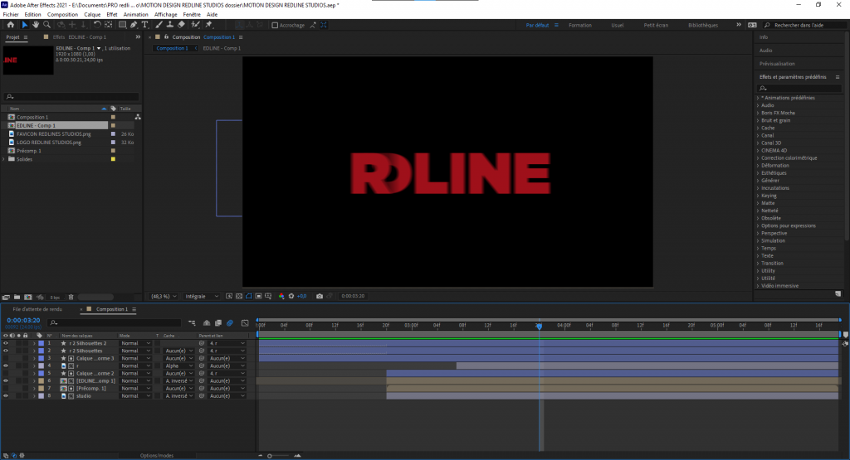Expand layer 1 properties triangle
The height and width of the screenshot is (460, 850).
[x=33, y=343]
